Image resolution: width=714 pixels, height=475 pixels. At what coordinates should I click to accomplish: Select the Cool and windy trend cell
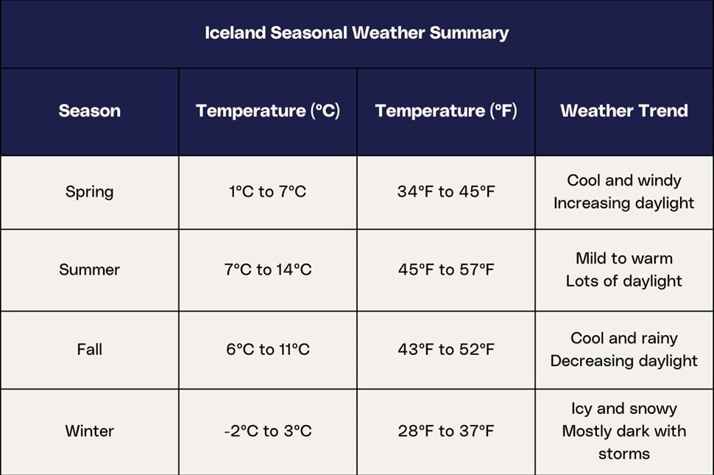pos(624,191)
